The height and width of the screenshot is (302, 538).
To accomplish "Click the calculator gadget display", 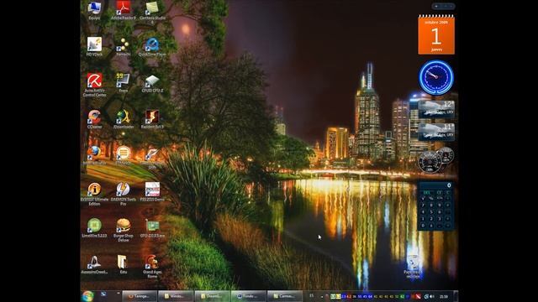I will point(435,185).
